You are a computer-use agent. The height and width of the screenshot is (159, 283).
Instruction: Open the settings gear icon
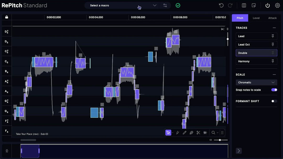click(277, 5)
